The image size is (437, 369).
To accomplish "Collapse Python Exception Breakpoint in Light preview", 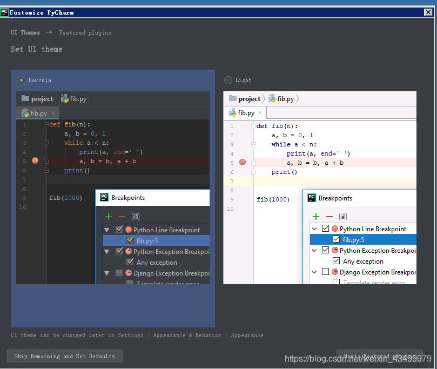I will [314, 250].
